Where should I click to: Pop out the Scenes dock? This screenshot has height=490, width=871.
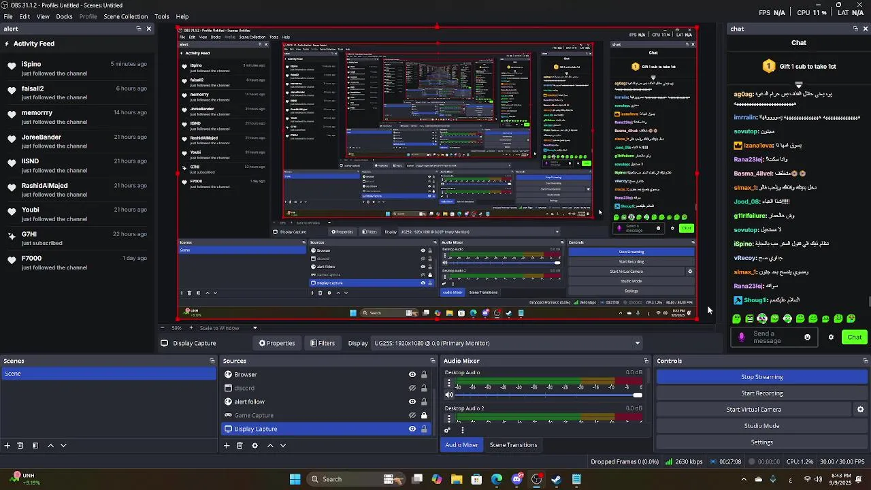pos(212,361)
